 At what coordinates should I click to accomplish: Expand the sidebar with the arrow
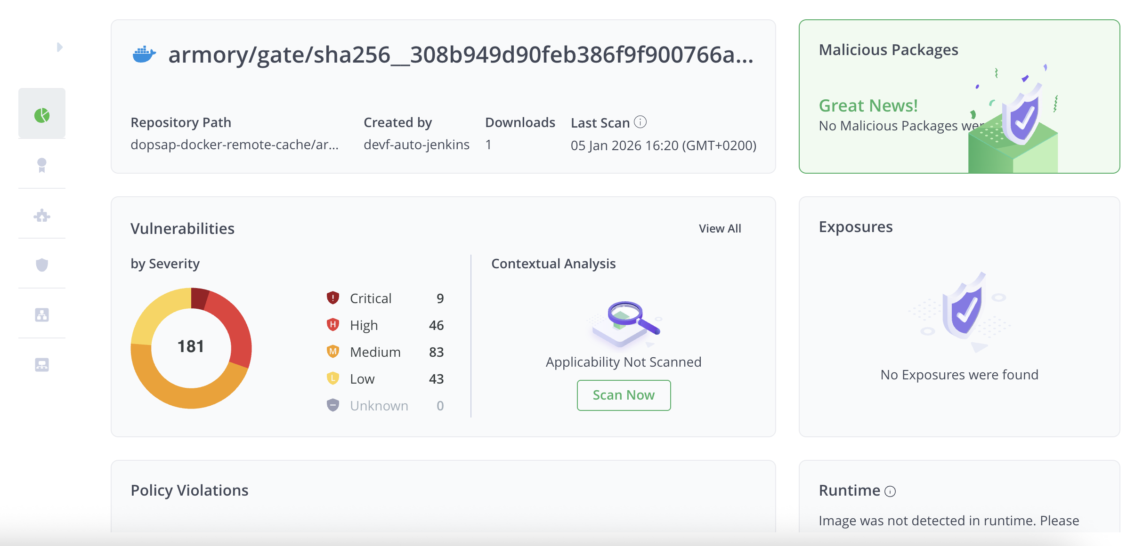pos(59,47)
